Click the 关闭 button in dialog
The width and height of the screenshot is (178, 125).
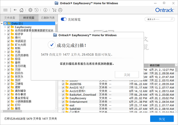pos(127,75)
